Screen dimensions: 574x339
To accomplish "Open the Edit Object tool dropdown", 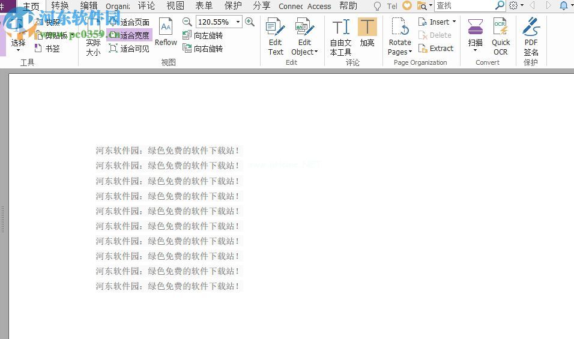I will point(304,37).
